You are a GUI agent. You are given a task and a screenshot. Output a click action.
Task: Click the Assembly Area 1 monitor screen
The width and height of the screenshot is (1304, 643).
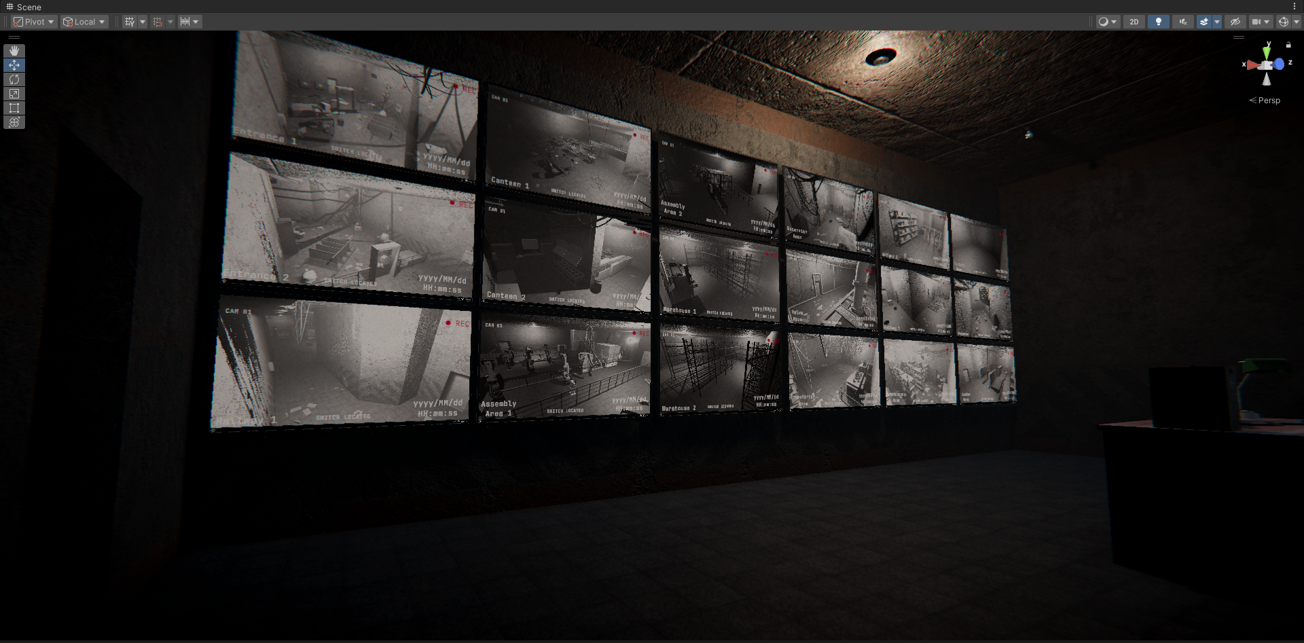[564, 367]
